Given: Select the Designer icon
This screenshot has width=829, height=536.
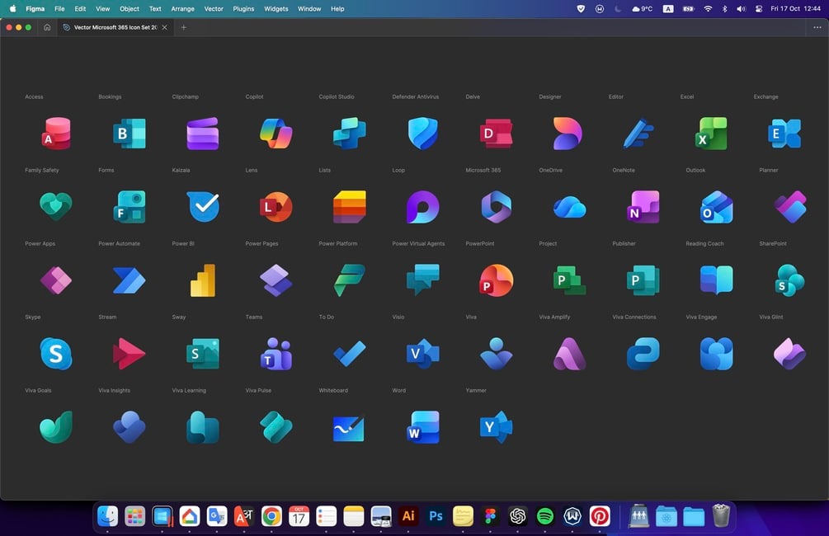Looking at the screenshot, I should pos(568,134).
